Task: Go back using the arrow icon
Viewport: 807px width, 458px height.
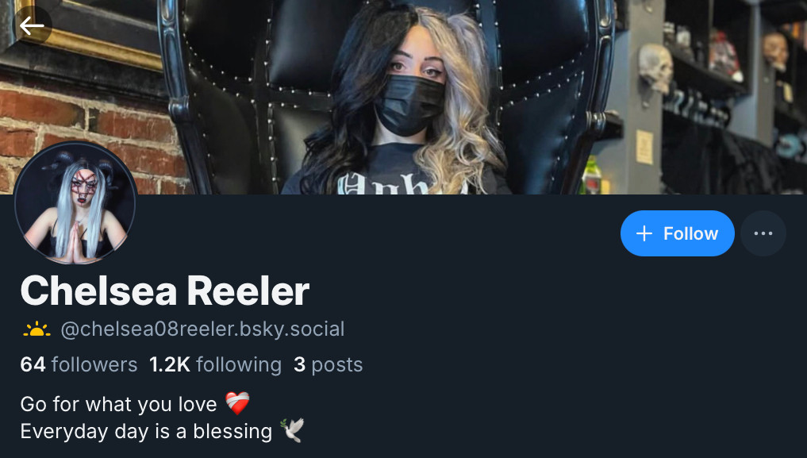Action: point(32,25)
